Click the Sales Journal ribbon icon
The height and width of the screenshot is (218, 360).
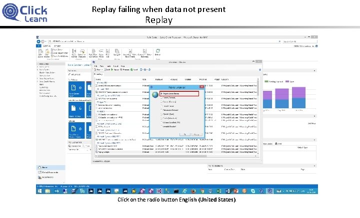(x=74, y=53)
